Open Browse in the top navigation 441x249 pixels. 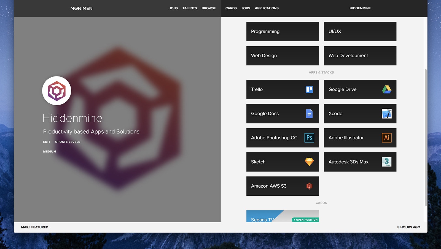209,8
